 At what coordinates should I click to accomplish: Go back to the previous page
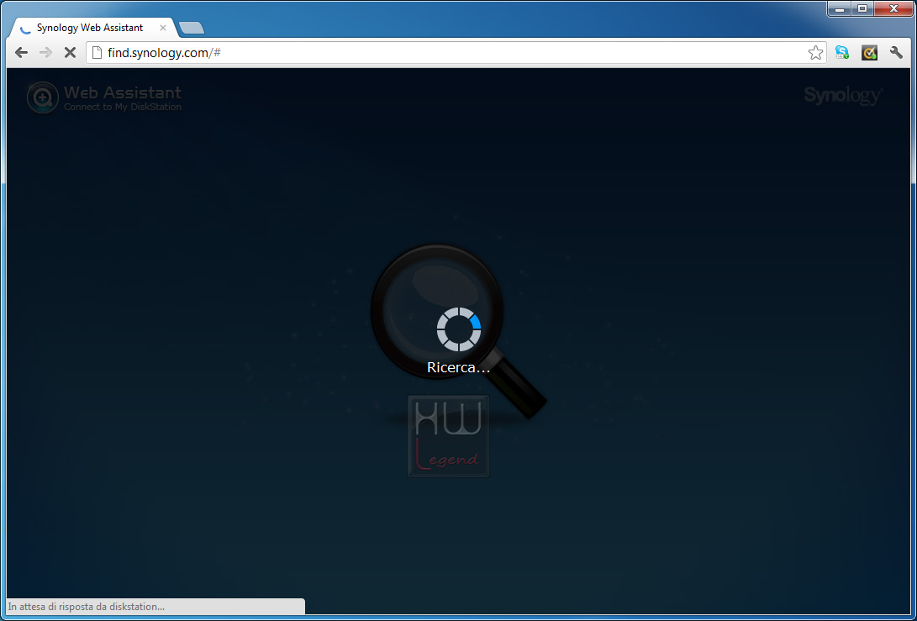tap(22, 53)
